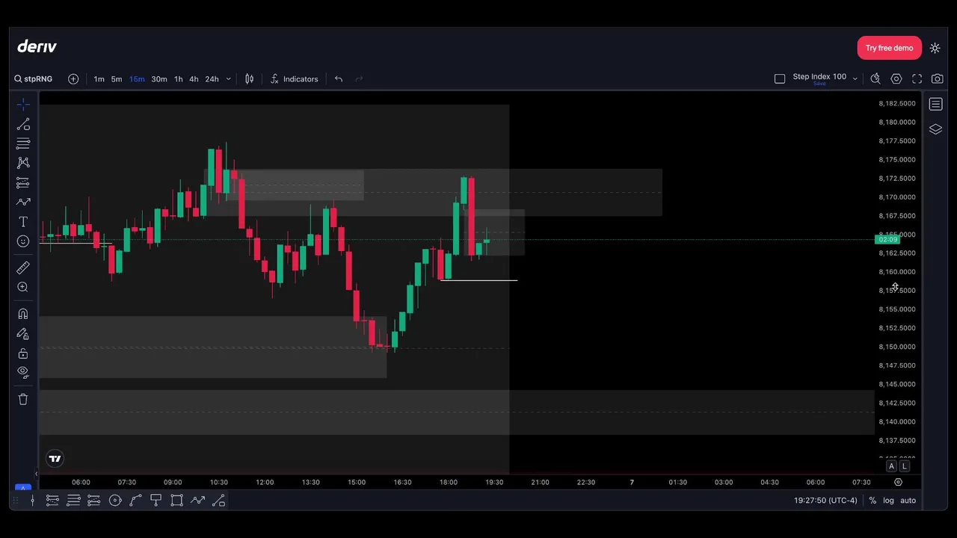Toggle 'auto' price scale
The image size is (957, 538).
(x=908, y=501)
